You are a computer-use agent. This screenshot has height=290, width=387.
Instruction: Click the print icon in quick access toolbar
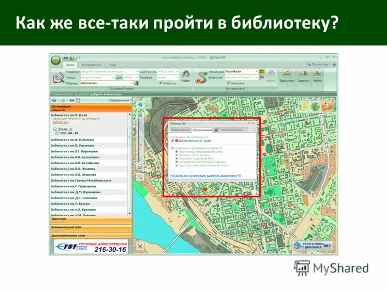66,58
